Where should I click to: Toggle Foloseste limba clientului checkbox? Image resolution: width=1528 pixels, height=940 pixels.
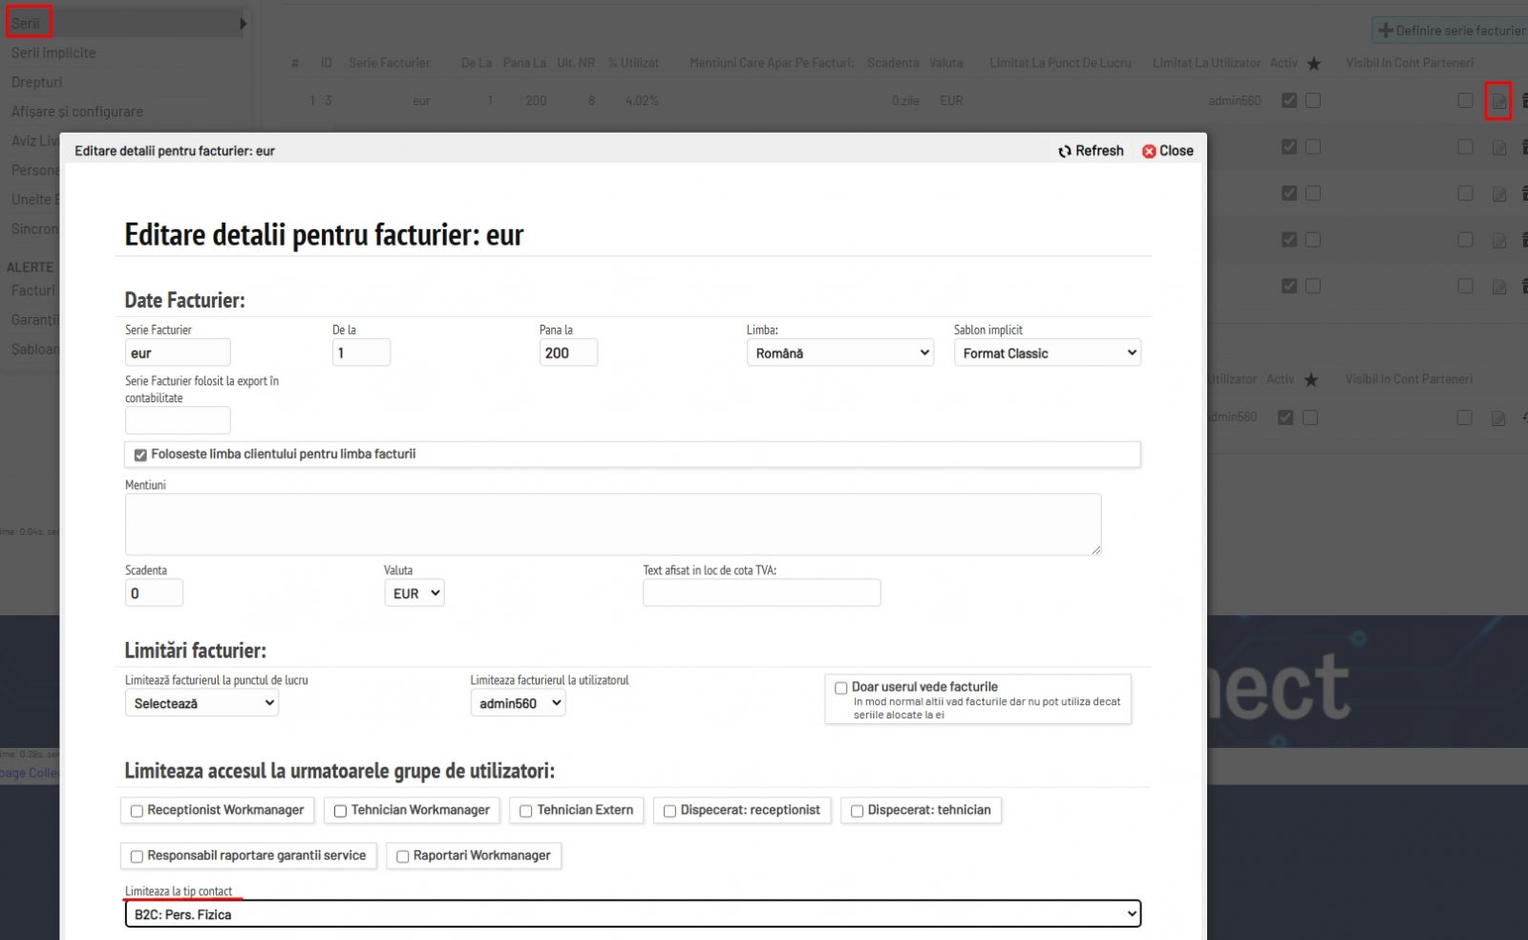[140, 455]
